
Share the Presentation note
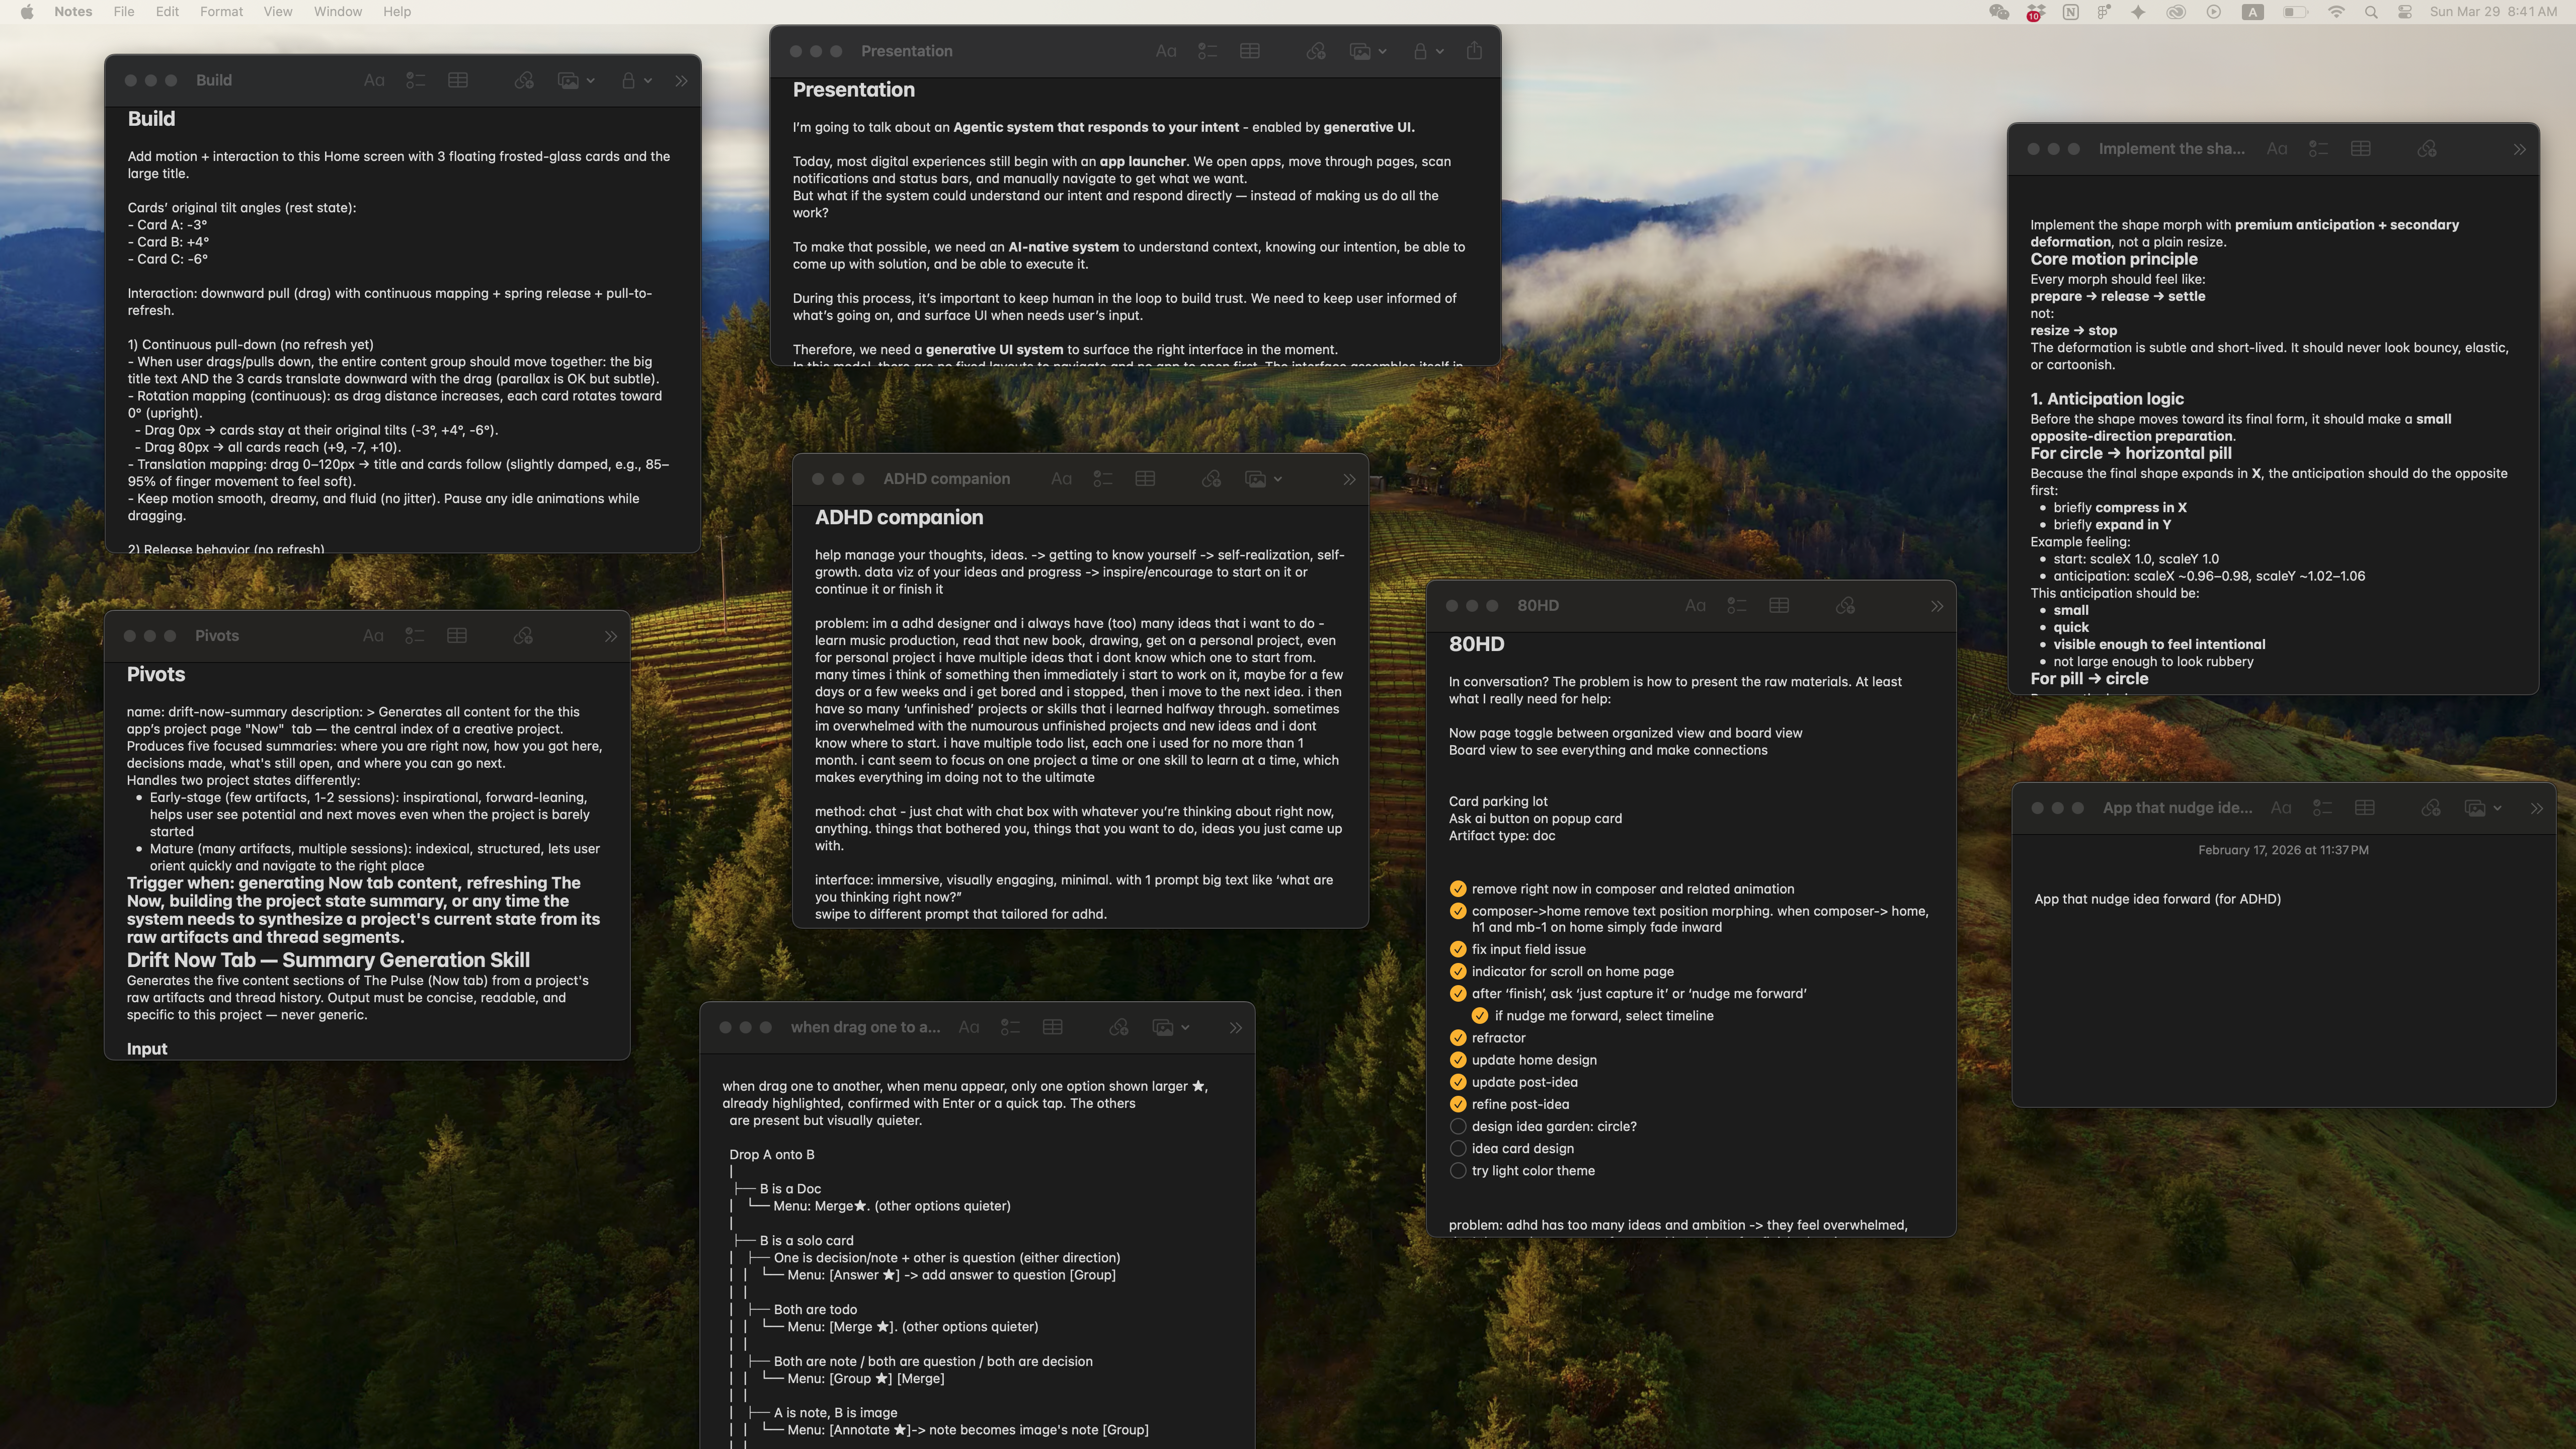tap(1474, 51)
